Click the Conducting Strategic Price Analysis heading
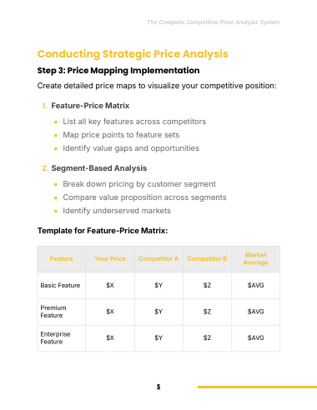The height and width of the screenshot is (410, 317). click(x=133, y=54)
